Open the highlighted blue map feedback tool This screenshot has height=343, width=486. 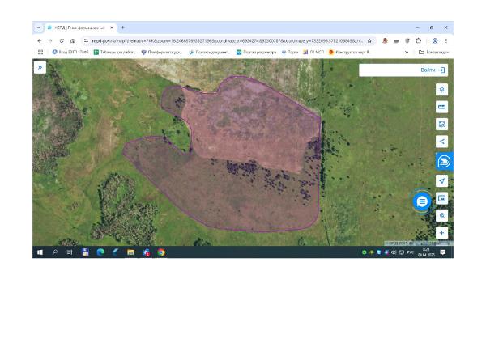click(444, 161)
